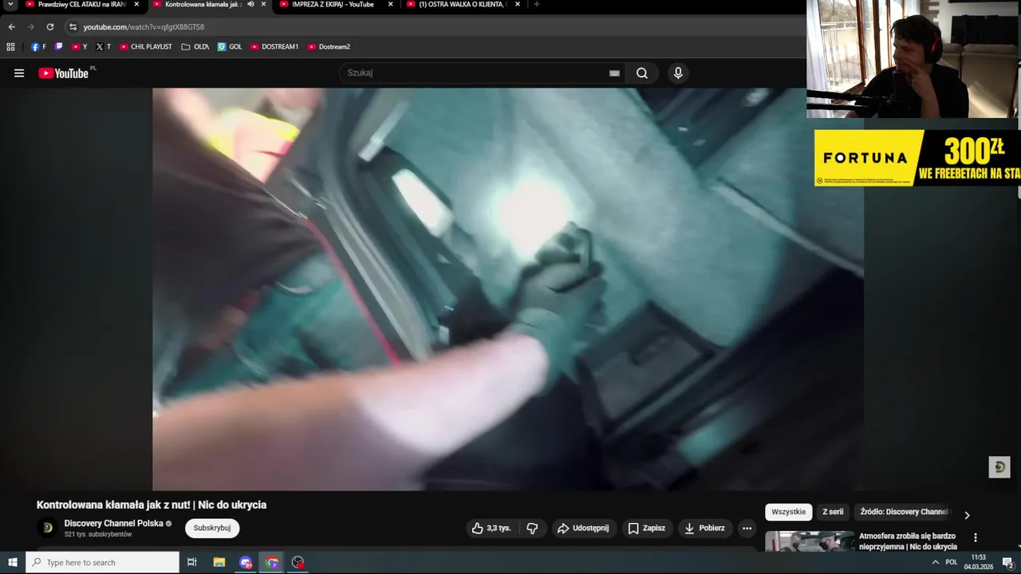The width and height of the screenshot is (1021, 574).
Task: Open 'Atmosfera zrobiła się bardzo nieprzyjemna' title
Action: coord(908,541)
